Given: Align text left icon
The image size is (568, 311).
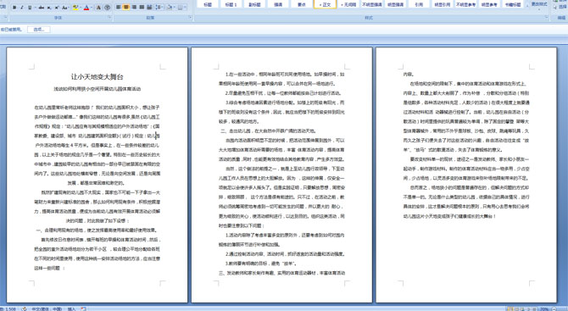Looking at the screenshot, I should (x=118, y=7).
